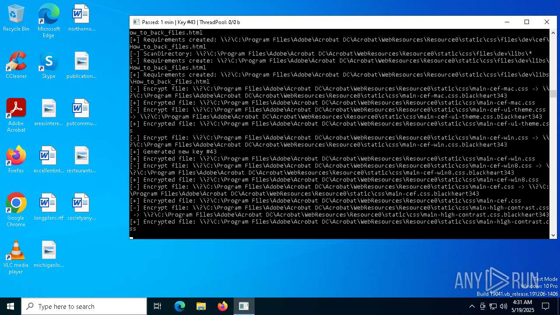
Task: Open the notification center icon
Action: pos(546,306)
